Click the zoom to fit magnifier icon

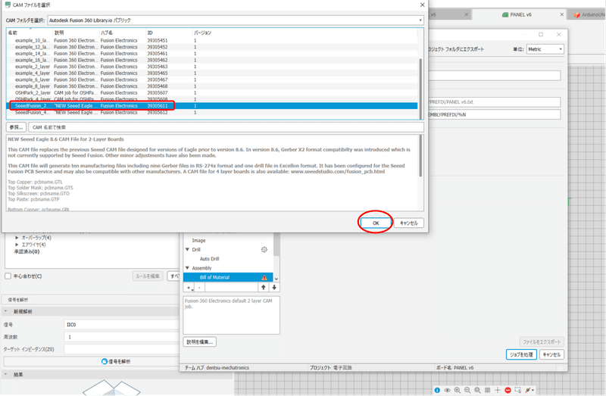[477, 390]
